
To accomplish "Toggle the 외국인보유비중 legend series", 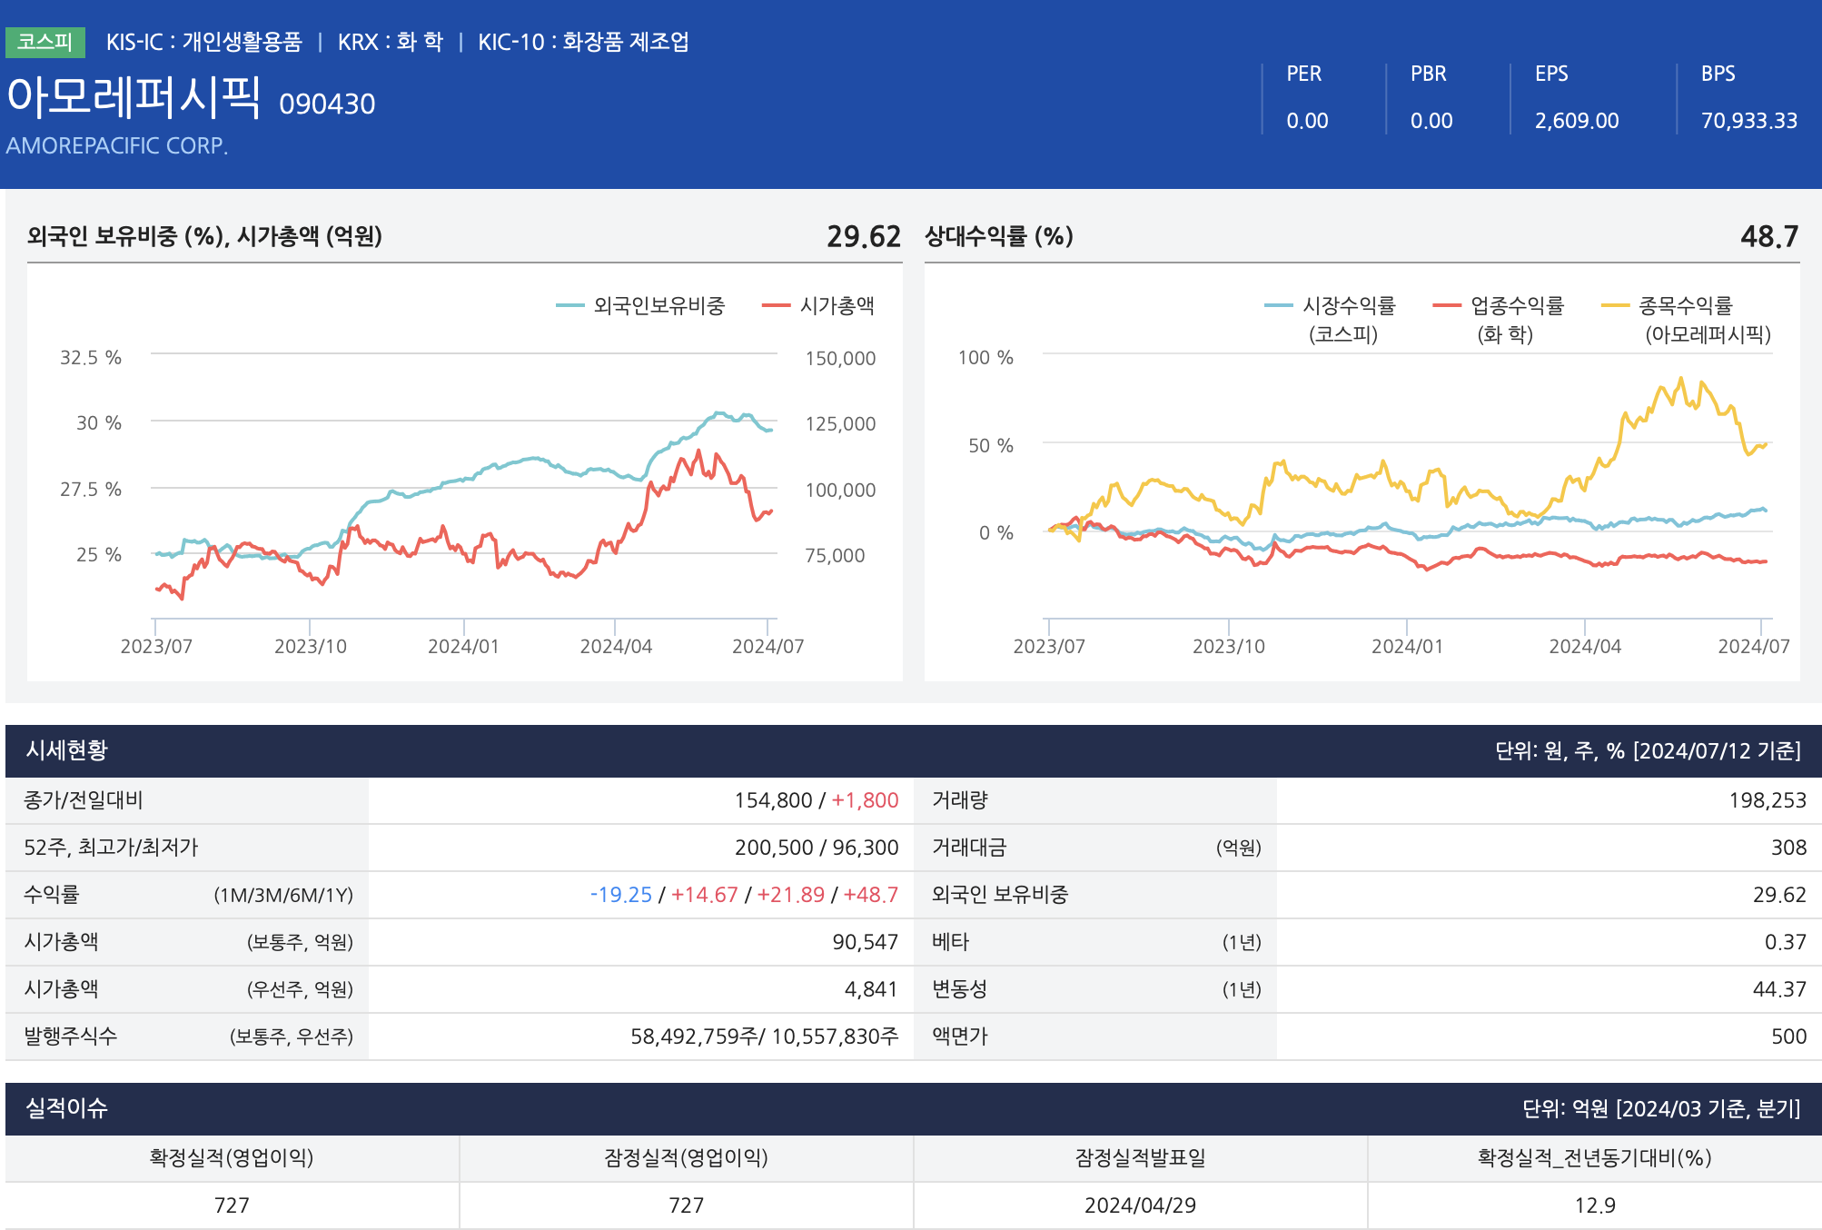I will click(658, 306).
